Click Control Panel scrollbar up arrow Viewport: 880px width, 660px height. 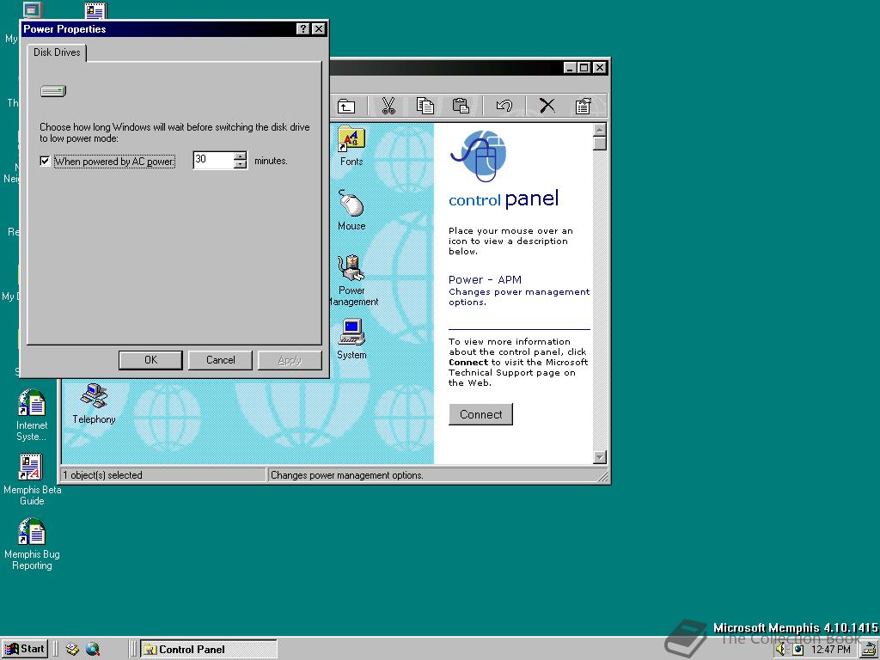point(599,130)
